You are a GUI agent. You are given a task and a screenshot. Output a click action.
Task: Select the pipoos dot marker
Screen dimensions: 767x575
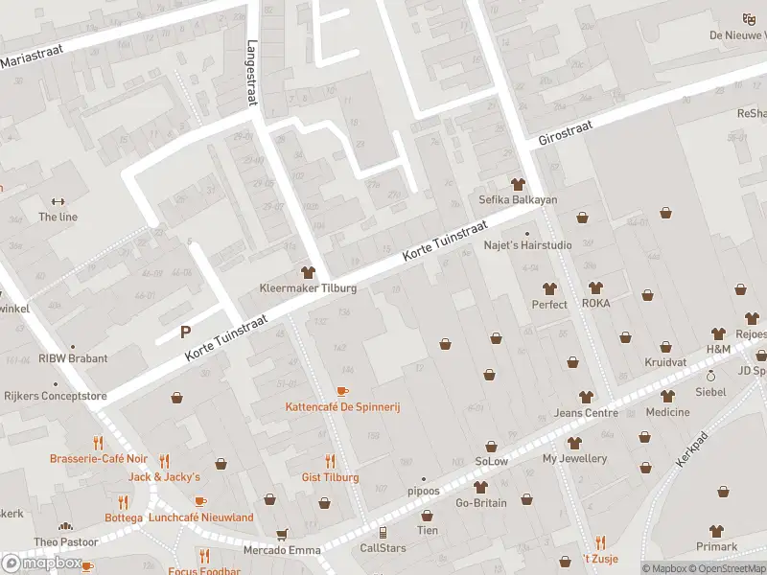click(x=424, y=479)
